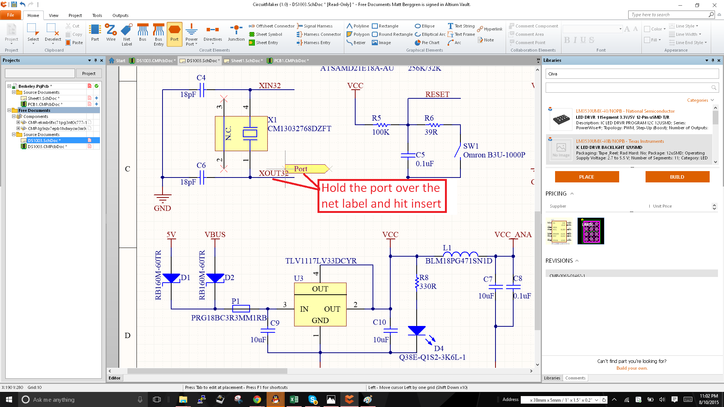Collapse the Free Documents node
The width and height of the screenshot is (724, 407).
pyautogui.click(x=9, y=110)
